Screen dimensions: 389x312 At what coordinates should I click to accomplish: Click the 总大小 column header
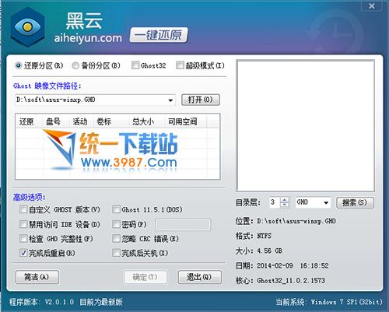tap(143, 121)
